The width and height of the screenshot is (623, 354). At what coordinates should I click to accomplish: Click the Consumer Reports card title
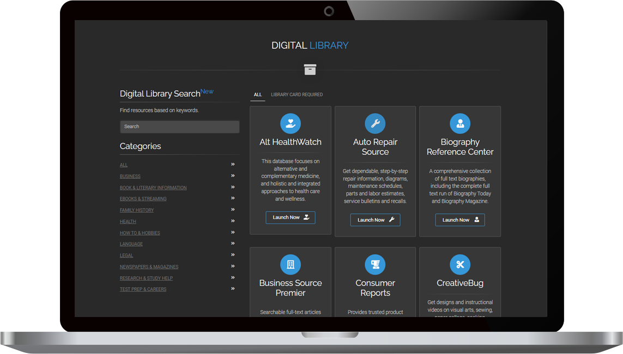coord(375,288)
